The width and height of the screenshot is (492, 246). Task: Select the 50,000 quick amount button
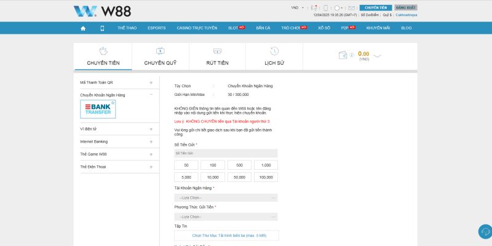point(239,177)
